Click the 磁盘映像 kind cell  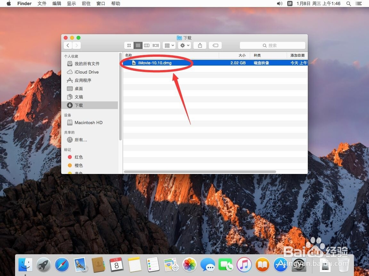[261, 63]
